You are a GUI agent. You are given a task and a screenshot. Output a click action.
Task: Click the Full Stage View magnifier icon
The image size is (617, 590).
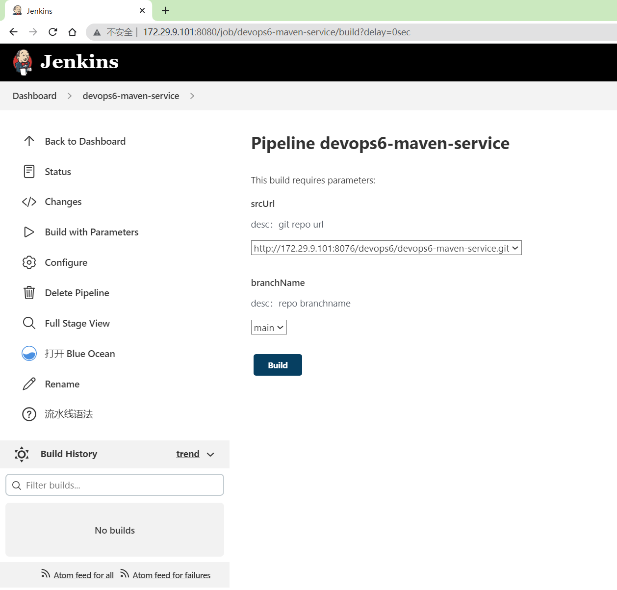(x=29, y=323)
